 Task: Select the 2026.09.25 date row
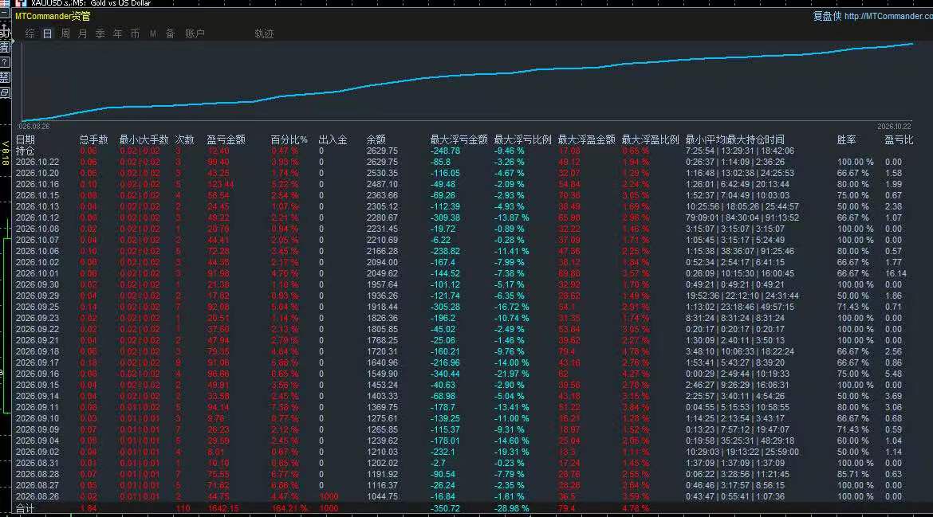pyautogui.click(x=37, y=307)
